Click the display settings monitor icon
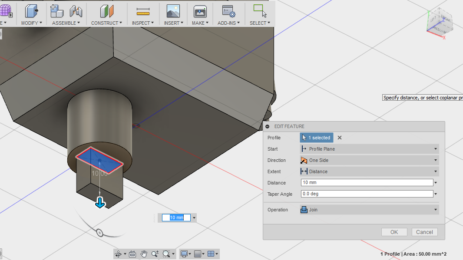The height and width of the screenshot is (260, 463). pos(184,253)
